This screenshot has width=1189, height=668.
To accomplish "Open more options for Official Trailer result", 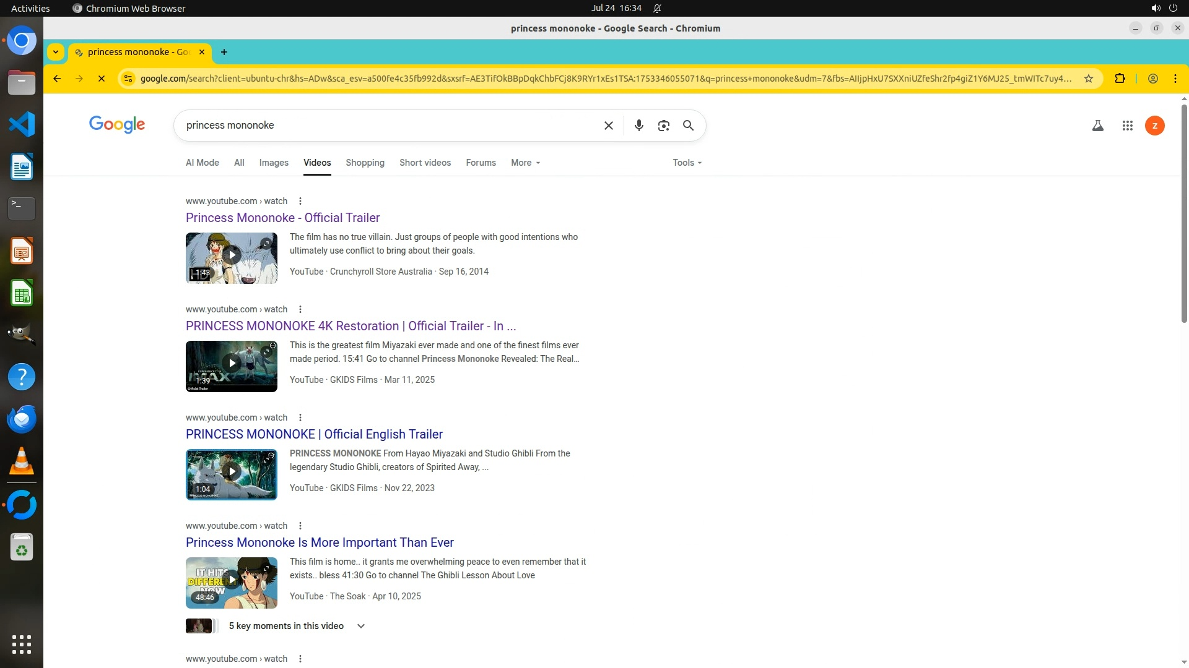I will coord(300,201).
